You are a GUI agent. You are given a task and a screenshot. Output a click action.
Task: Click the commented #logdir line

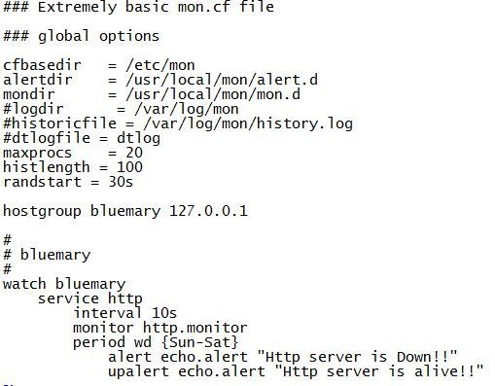[x=121, y=109]
